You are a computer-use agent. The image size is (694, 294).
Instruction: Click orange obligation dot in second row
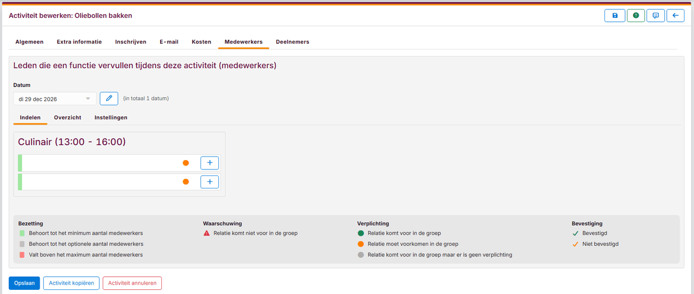pyautogui.click(x=186, y=182)
